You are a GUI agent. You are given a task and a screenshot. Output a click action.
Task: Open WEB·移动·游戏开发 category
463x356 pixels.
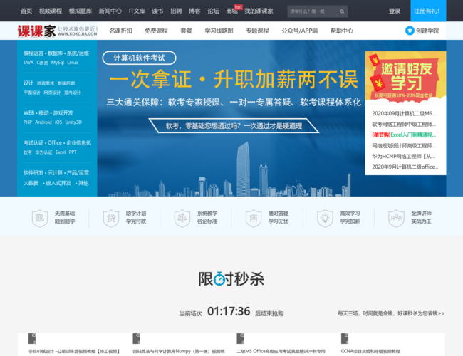(x=48, y=112)
